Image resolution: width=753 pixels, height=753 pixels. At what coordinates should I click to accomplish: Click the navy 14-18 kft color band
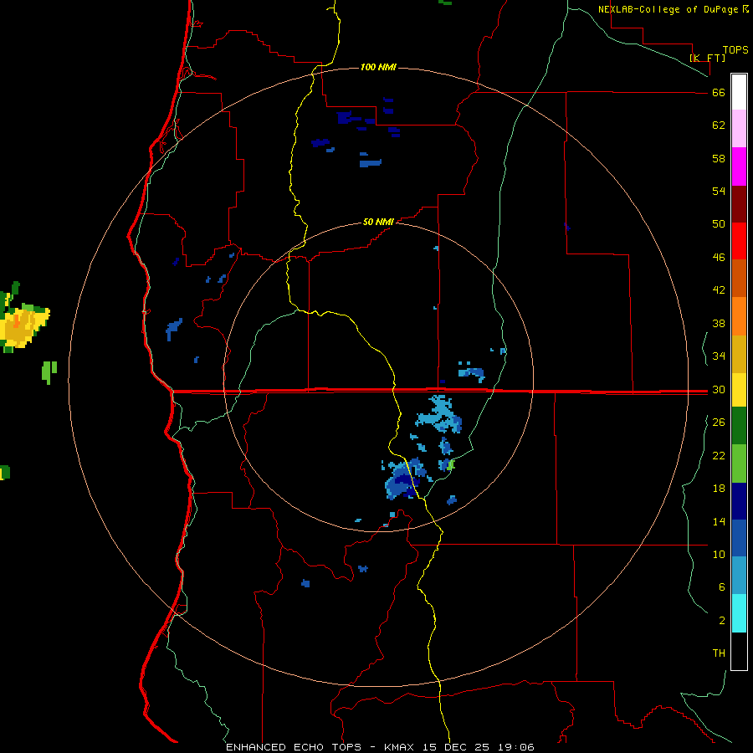click(x=739, y=501)
